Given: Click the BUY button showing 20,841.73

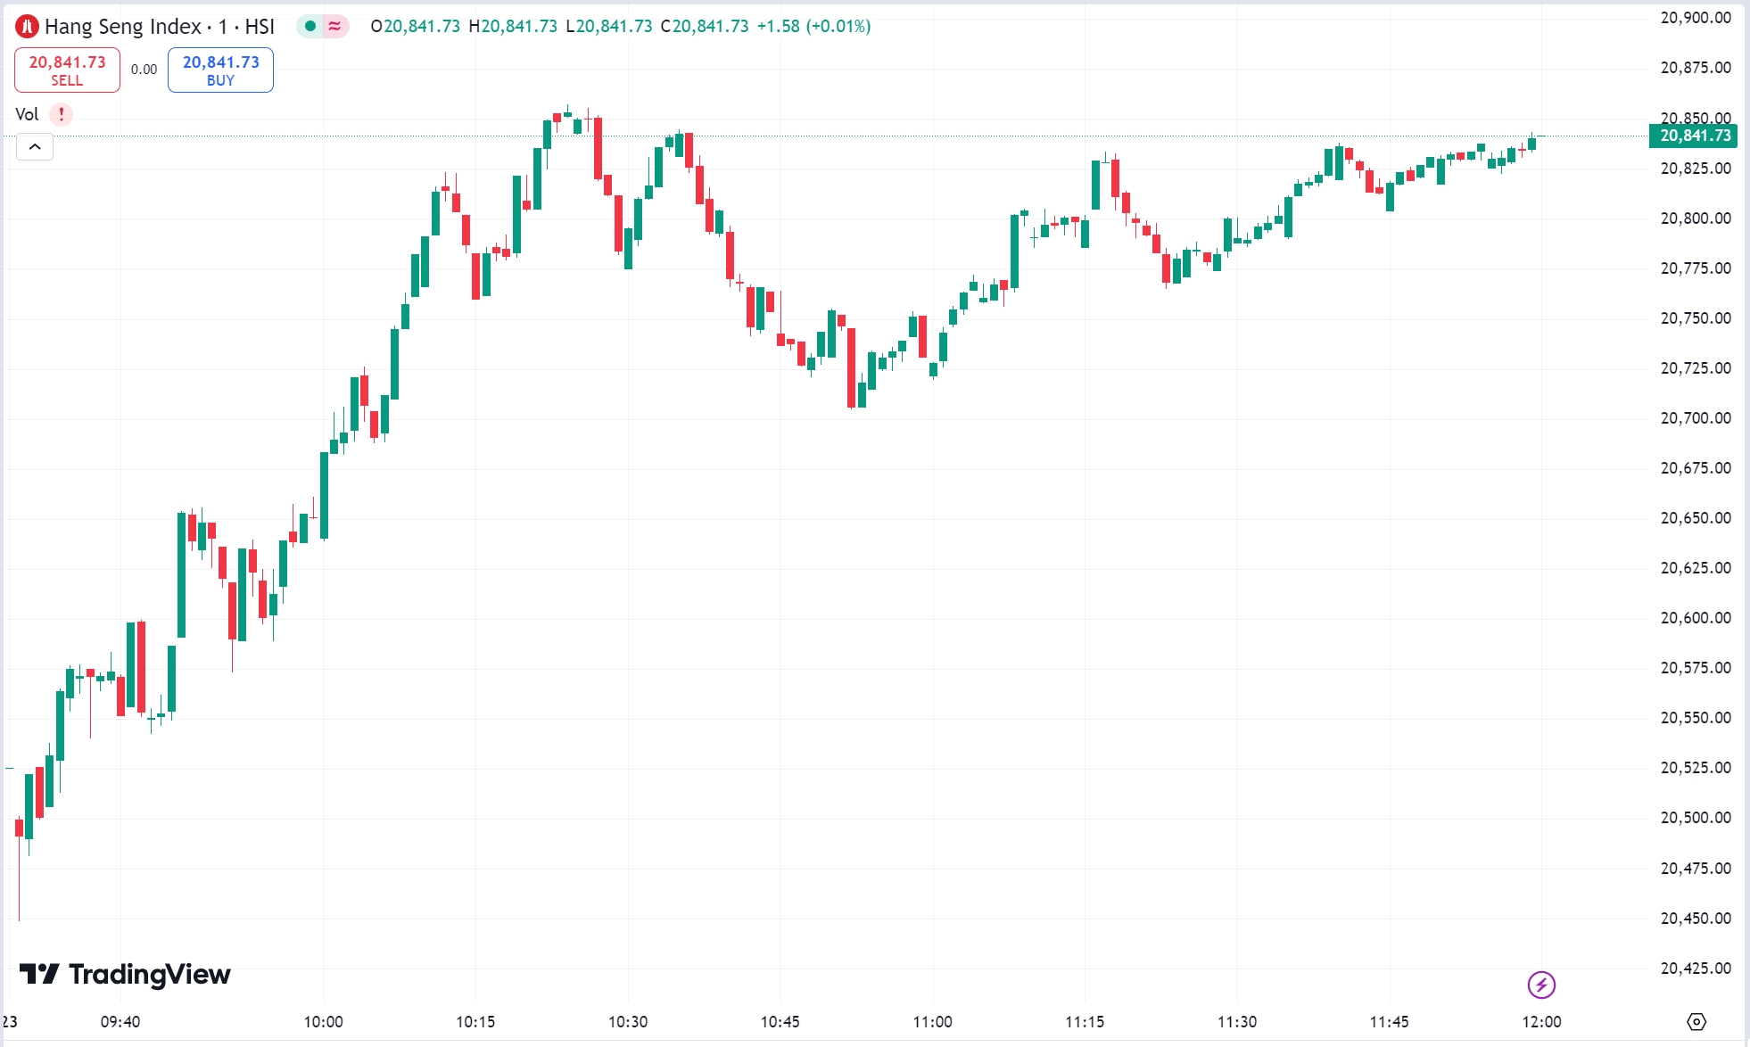Looking at the screenshot, I should coord(219,69).
